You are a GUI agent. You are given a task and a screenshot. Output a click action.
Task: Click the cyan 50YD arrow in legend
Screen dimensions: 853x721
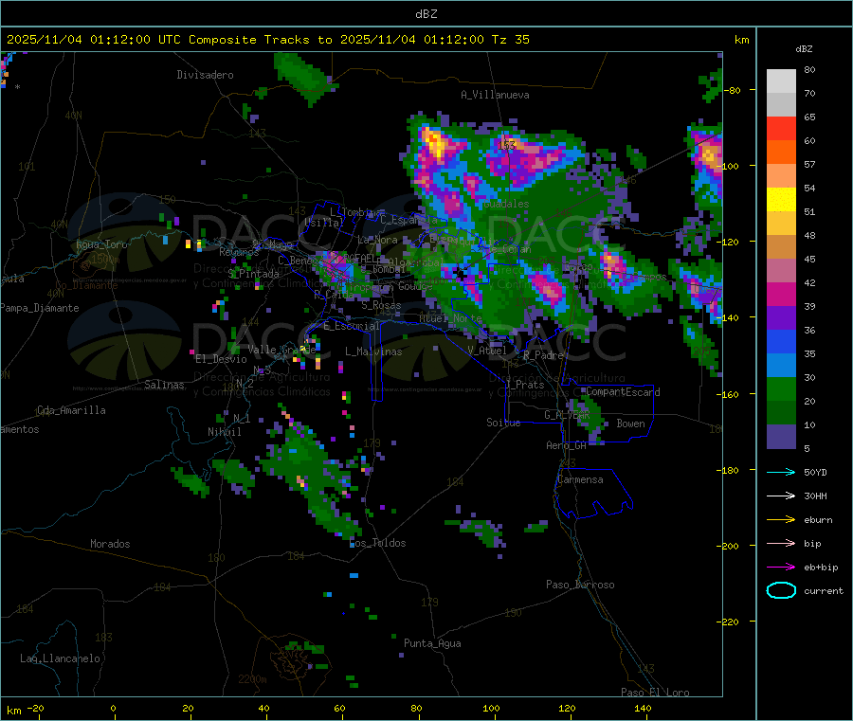[781, 472]
